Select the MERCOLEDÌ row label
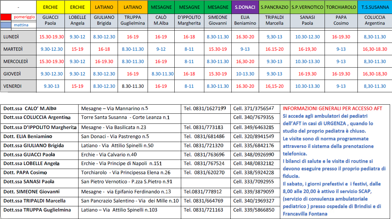The width and height of the screenshot is (392, 219). click(x=16, y=61)
